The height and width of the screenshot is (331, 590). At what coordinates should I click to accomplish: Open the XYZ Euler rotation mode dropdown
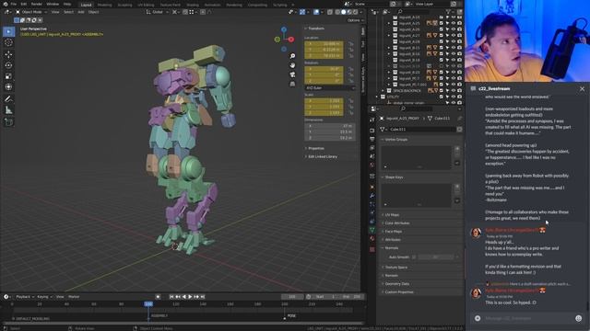click(330, 88)
